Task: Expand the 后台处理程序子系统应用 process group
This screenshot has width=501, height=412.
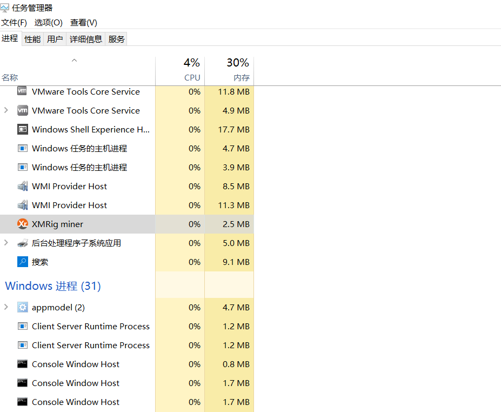Action: click(x=6, y=243)
